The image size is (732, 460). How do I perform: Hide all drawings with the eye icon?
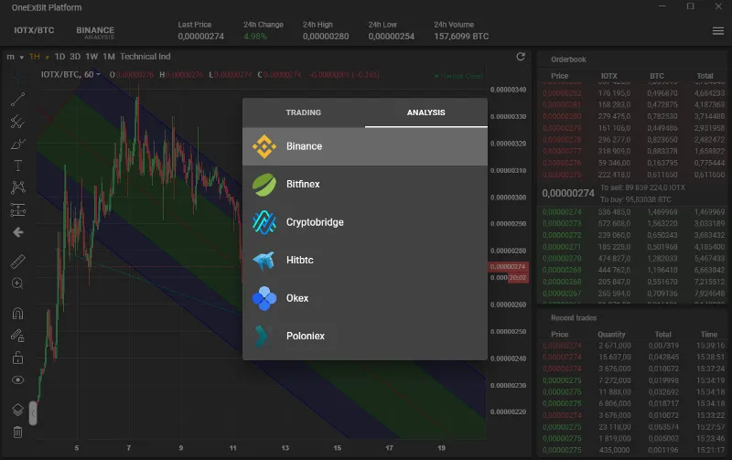(17, 380)
